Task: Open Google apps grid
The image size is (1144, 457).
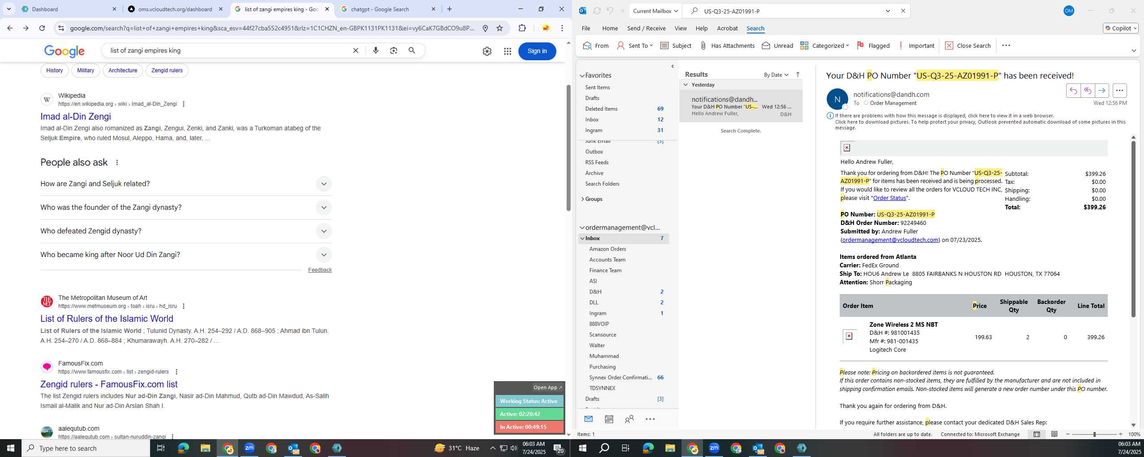Action: pyautogui.click(x=507, y=51)
